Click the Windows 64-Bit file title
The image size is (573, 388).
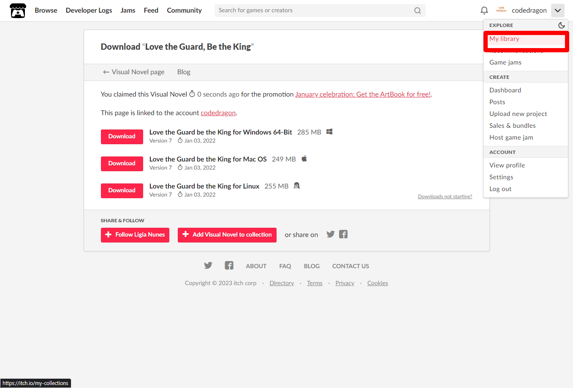tap(221, 132)
